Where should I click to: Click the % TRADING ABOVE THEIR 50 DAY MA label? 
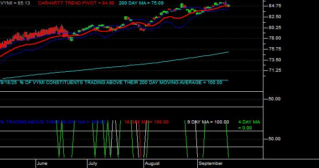tap(53, 122)
